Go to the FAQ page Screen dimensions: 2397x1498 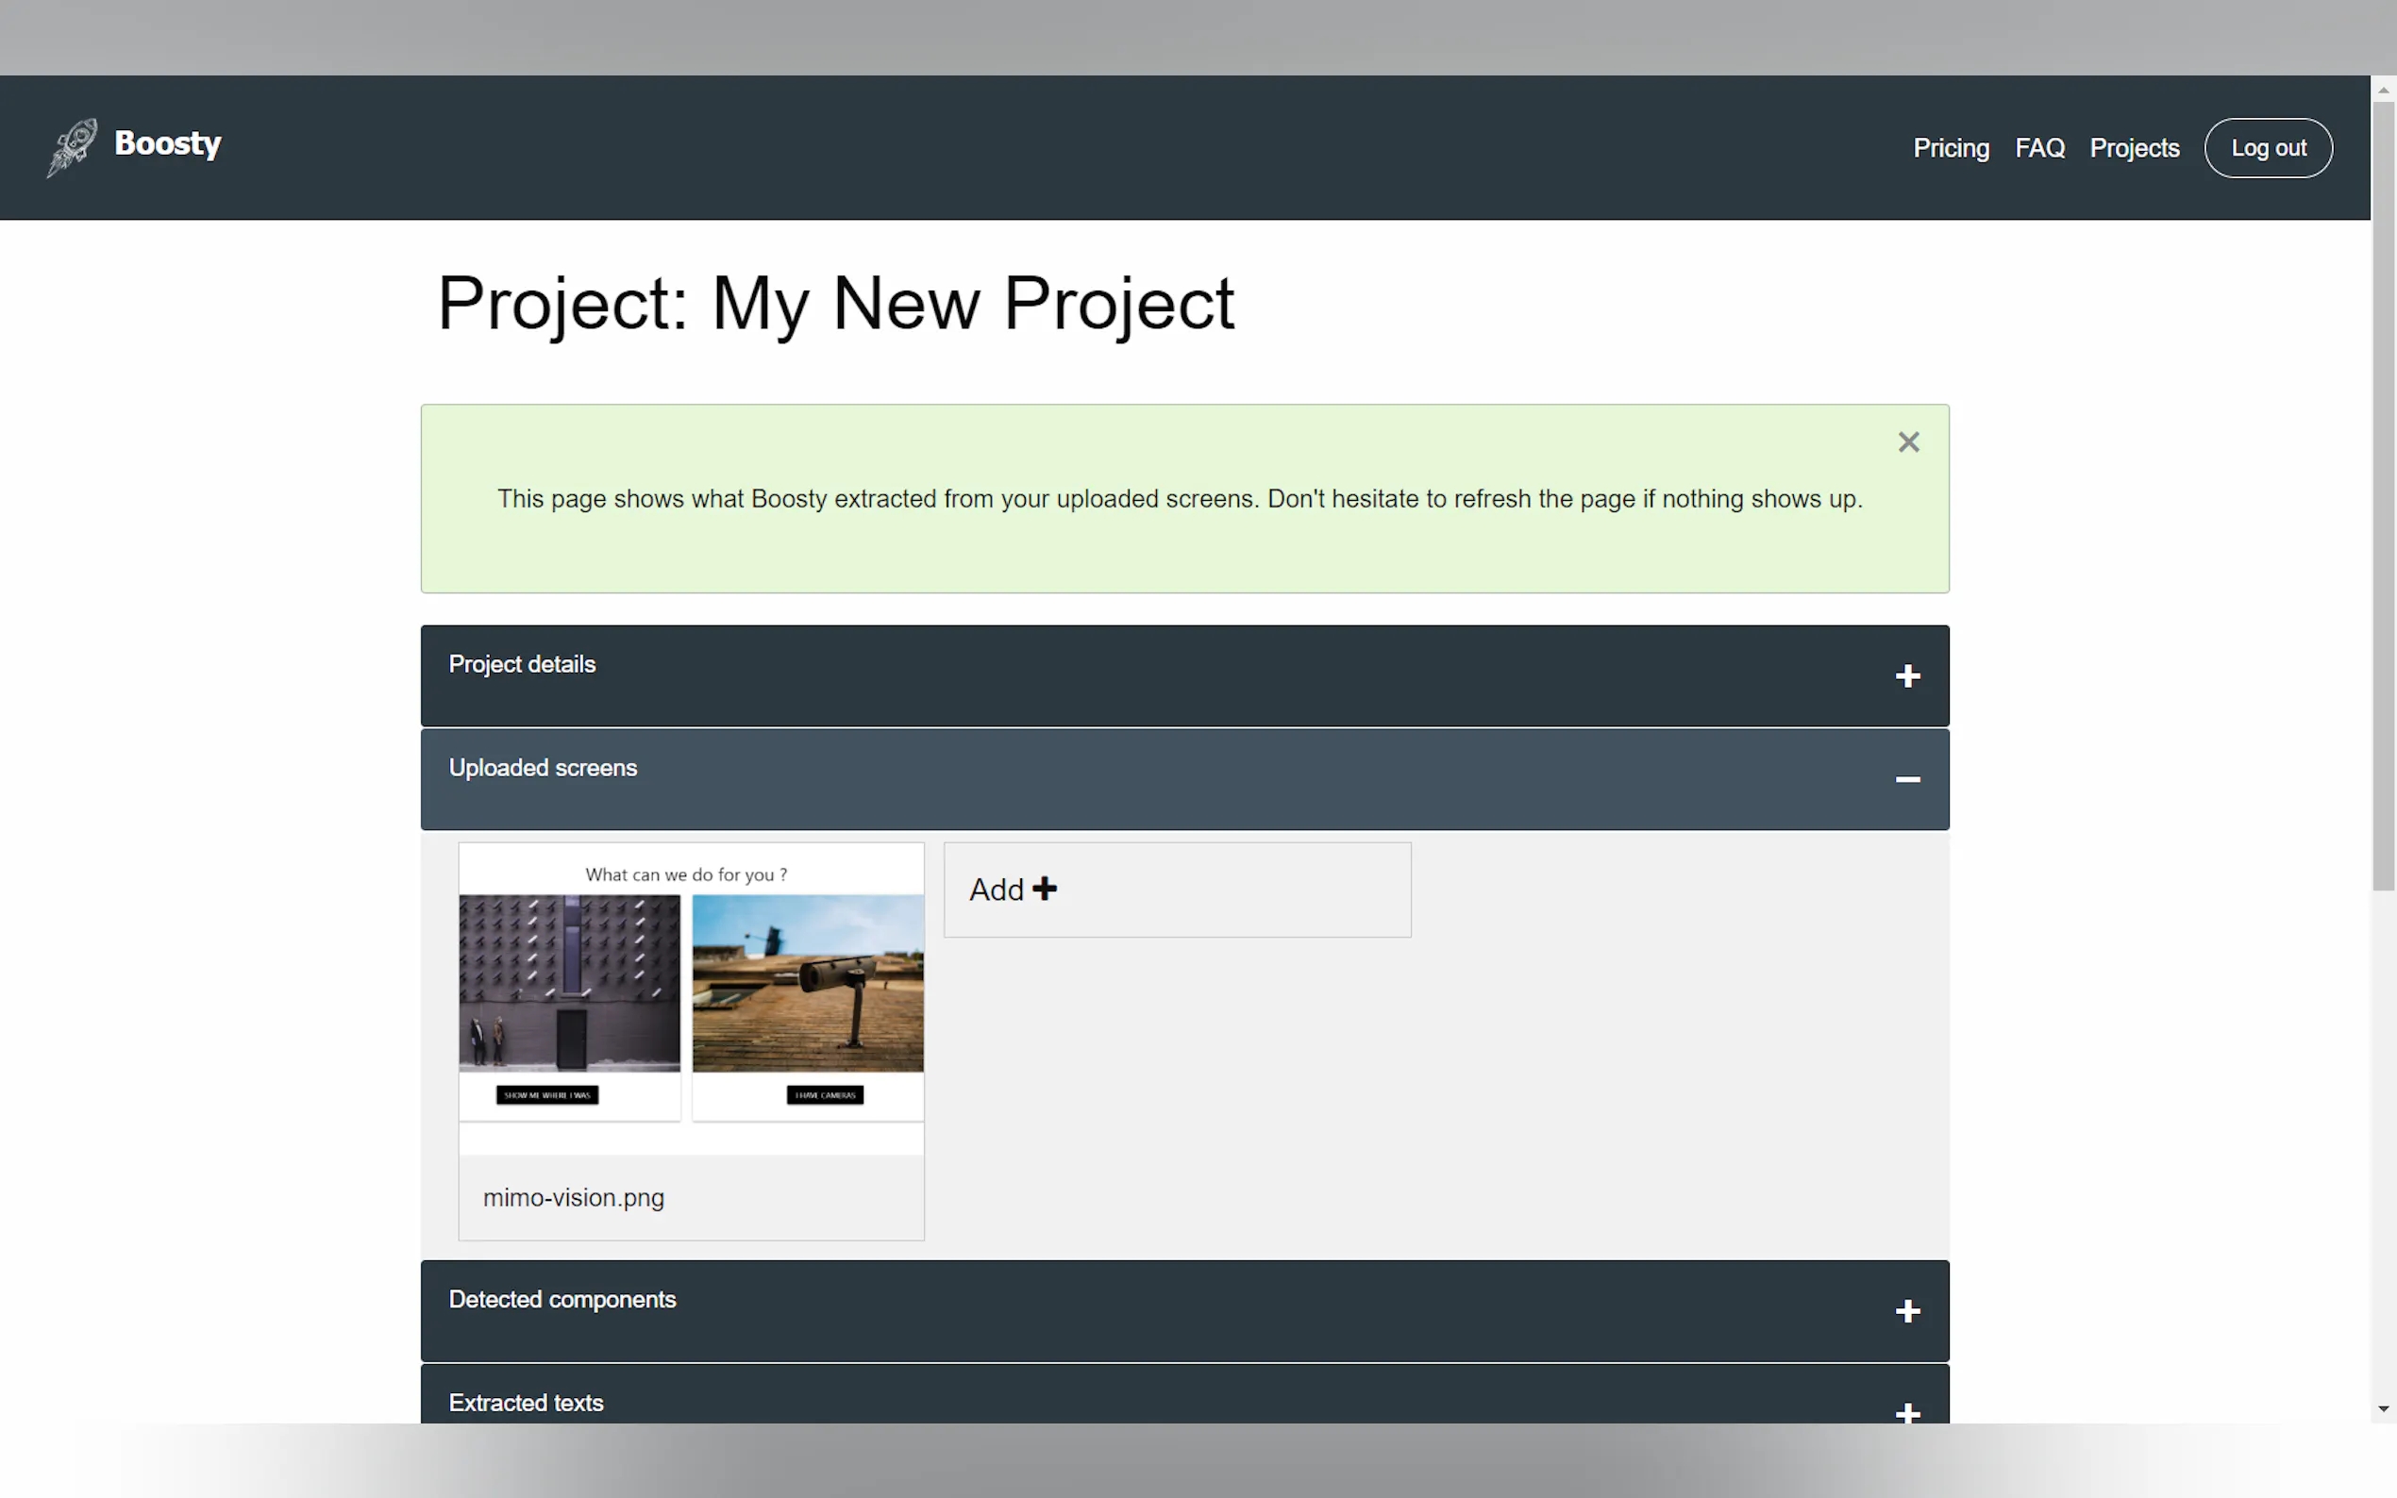[x=2039, y=147]
